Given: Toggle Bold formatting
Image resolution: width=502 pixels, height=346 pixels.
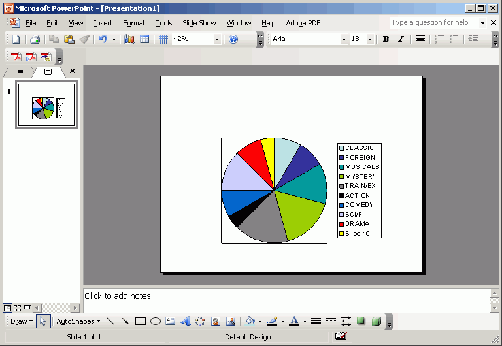Looking at the screenshot, I should (x=386, y=39).
